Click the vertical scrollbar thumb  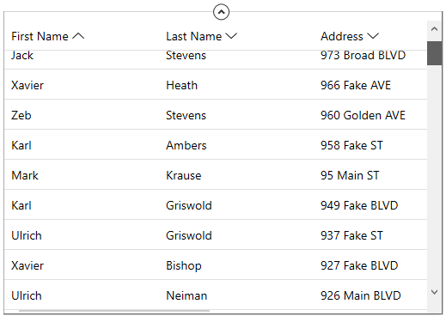click(434, 53)
